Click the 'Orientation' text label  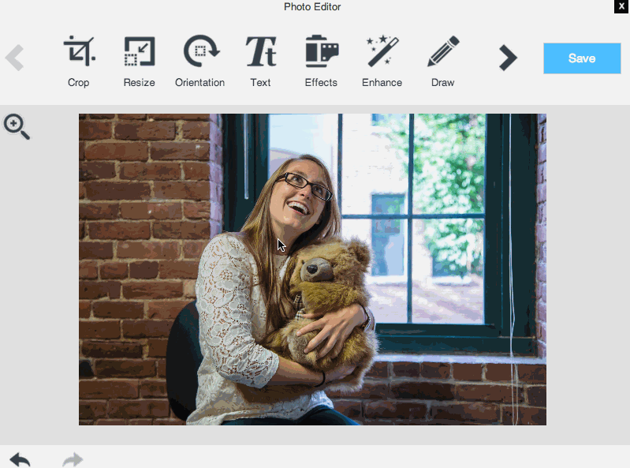(x=199, y=82)
